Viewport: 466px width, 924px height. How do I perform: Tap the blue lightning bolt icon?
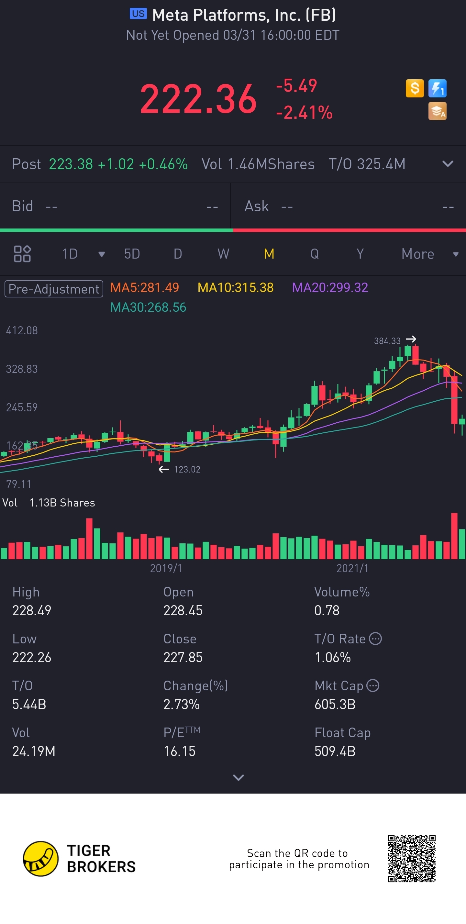click(x=437, y=88)
